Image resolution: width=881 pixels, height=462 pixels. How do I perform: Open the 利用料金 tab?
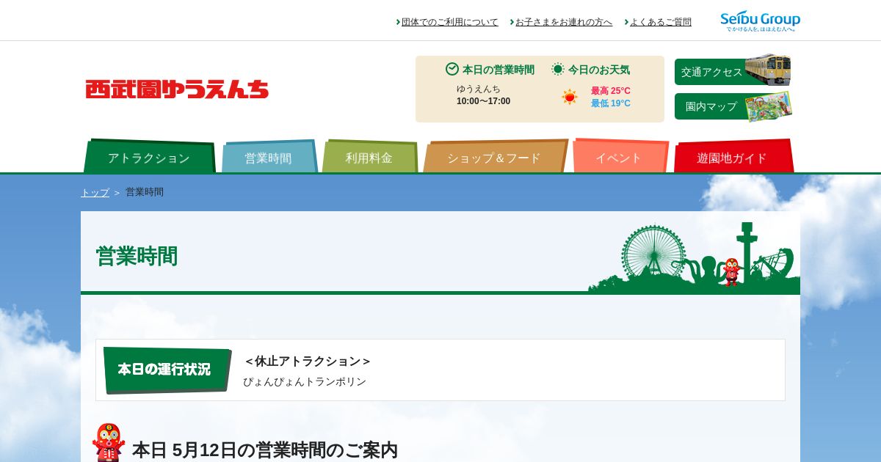pyautogui.click(x=369, y=157)
